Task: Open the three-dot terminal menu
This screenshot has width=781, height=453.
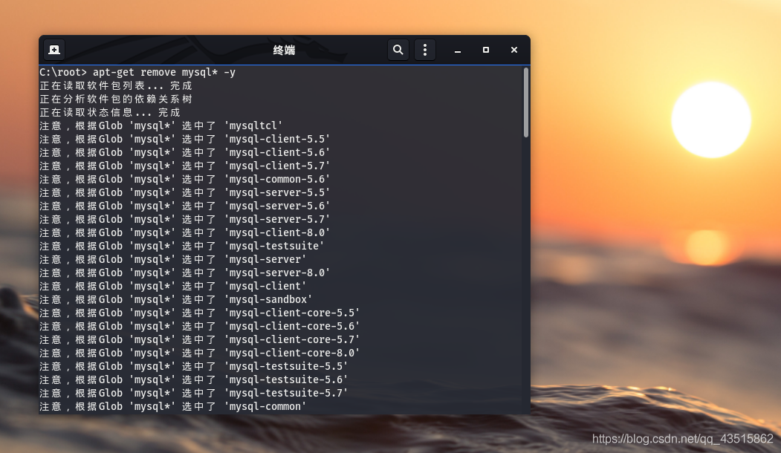Action: click(x=425, y=50)
